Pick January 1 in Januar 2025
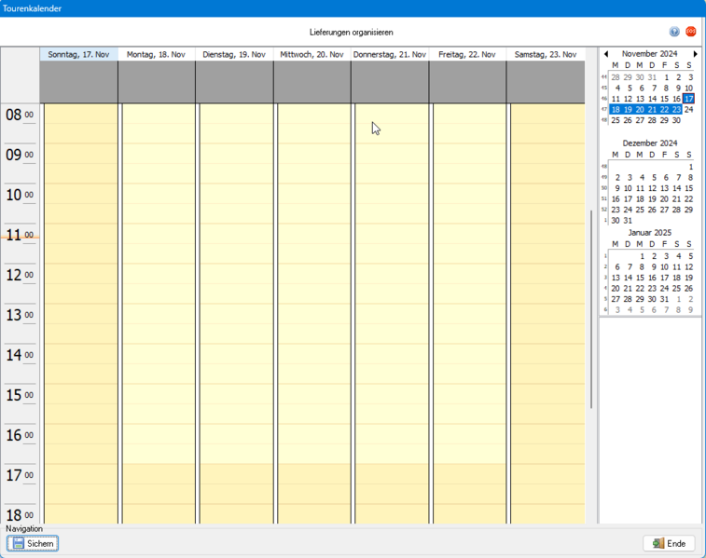 pos(642,256)
